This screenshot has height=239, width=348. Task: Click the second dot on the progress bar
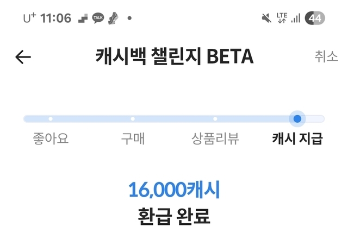pyautogui.click(x=133, y=118)
